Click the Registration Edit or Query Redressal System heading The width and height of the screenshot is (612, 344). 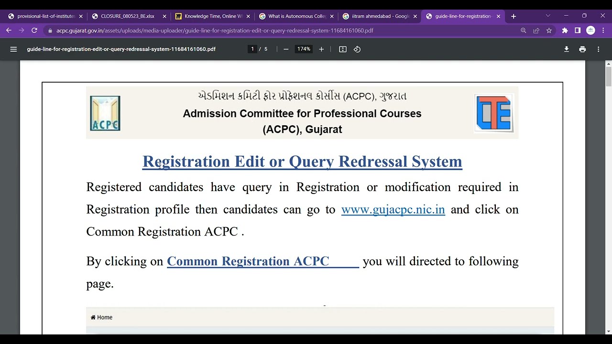(302, 161)
